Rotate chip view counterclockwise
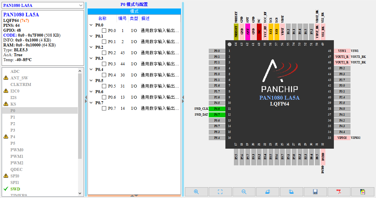The height and width of the screenshot is (198, 376). [x=268, y=192]
